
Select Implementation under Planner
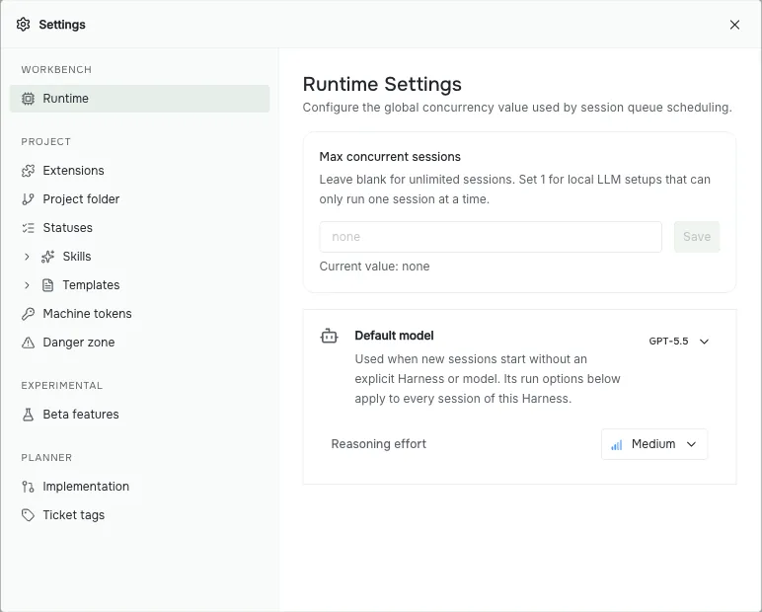click(139, 487)
